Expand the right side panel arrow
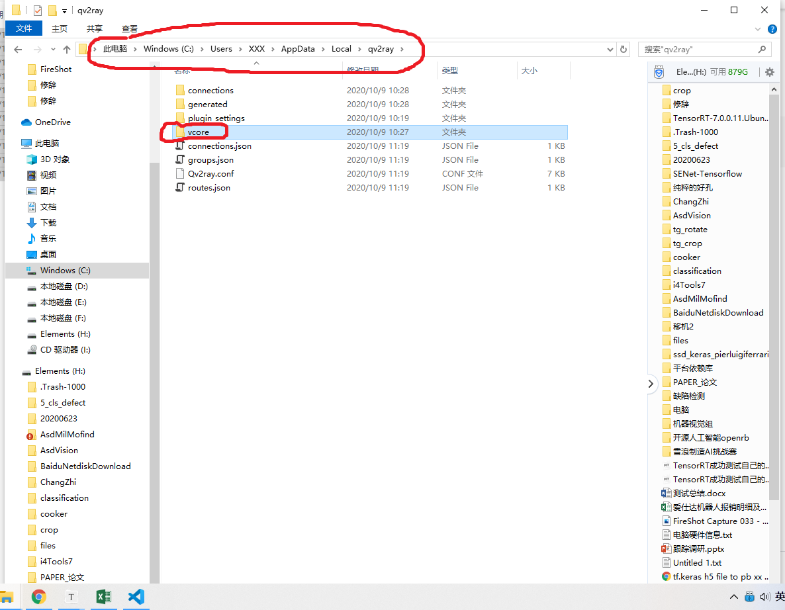785x610 pixels. pos(650,383)
